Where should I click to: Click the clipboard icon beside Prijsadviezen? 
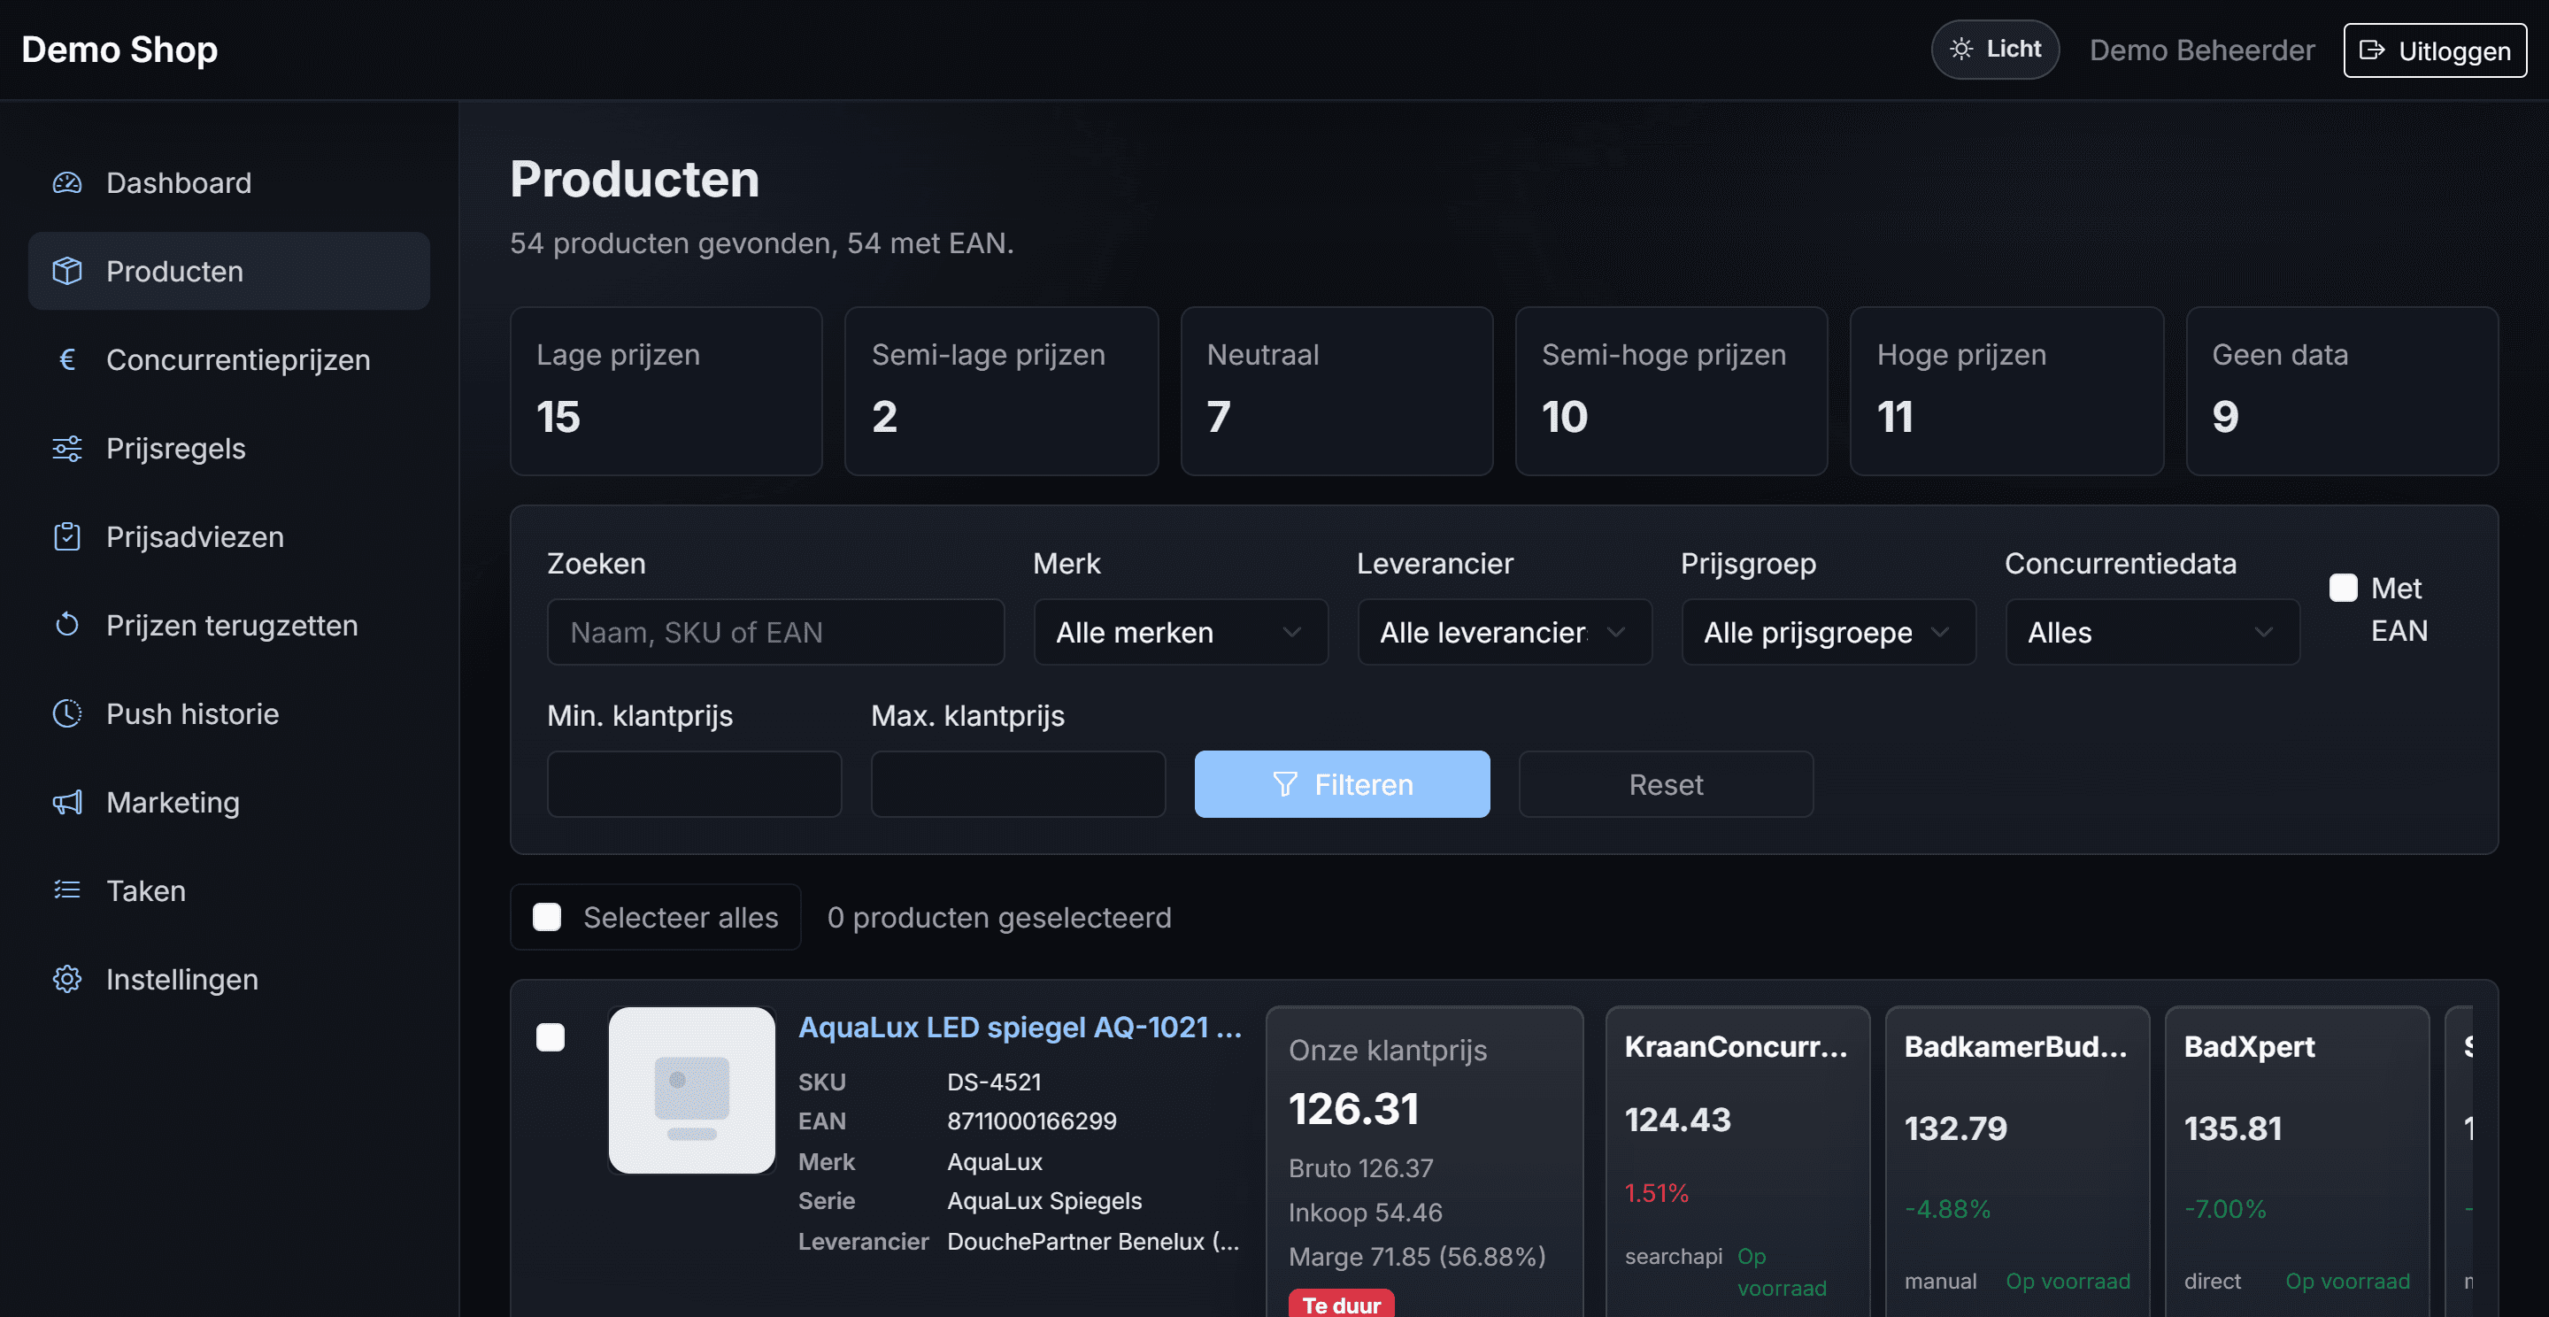(x=66, y=536)
